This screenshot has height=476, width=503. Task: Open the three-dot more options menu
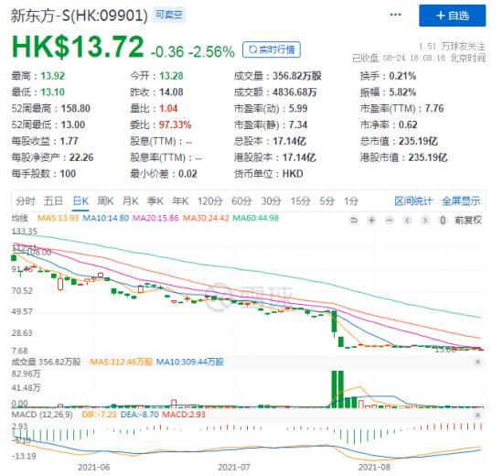pyautogui.click(x=395, y=15)
